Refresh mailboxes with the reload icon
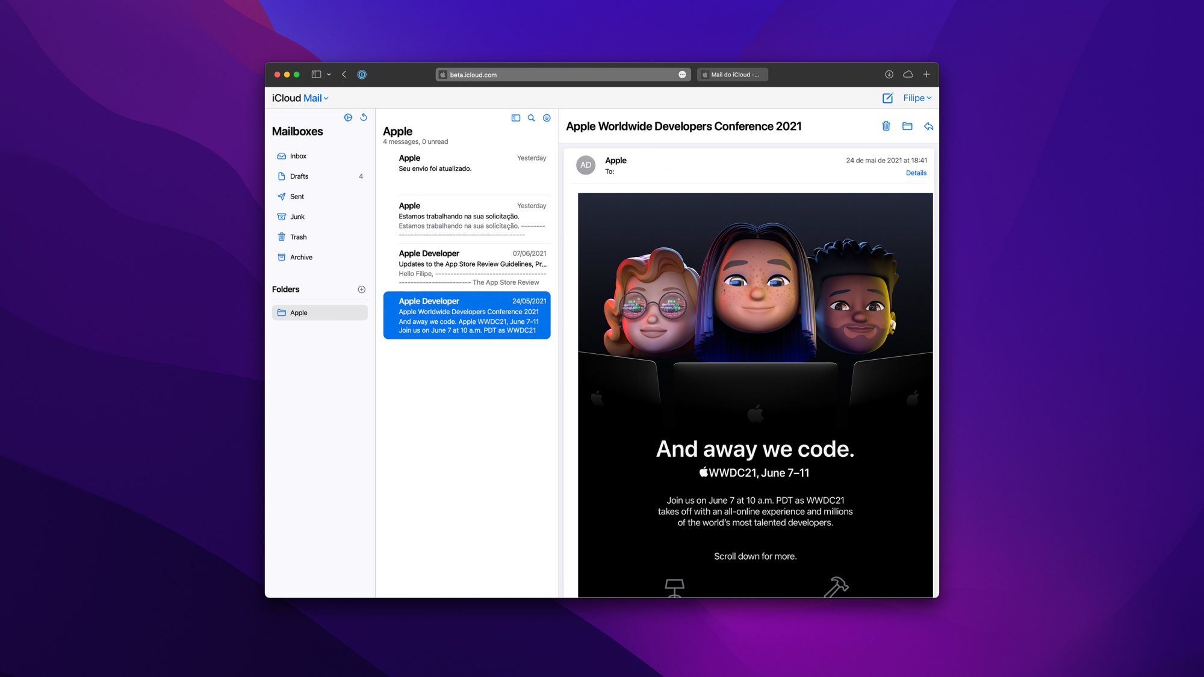The image size is (1204, 677). point(364,117)
